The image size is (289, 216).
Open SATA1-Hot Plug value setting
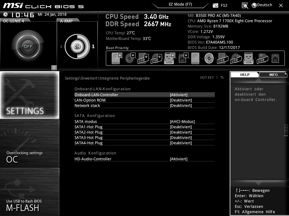pos(181,127)
